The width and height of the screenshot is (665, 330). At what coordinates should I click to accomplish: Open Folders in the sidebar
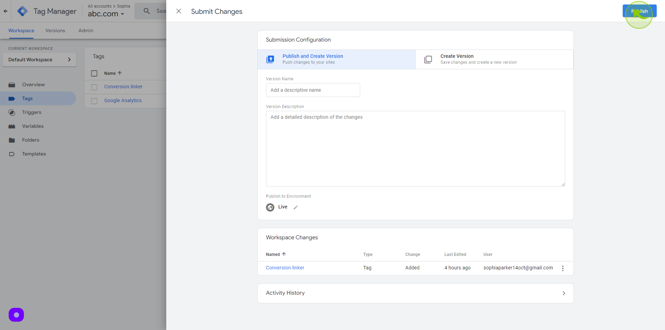tap(30, 140)
